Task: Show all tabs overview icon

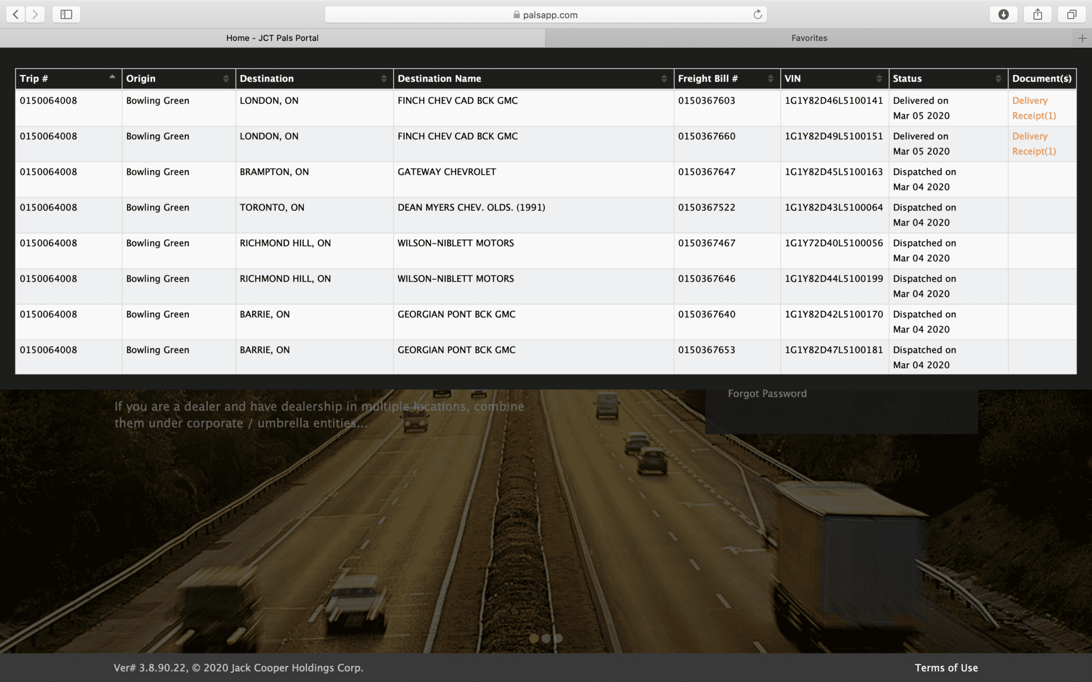Action: [x=1072, y=14]
